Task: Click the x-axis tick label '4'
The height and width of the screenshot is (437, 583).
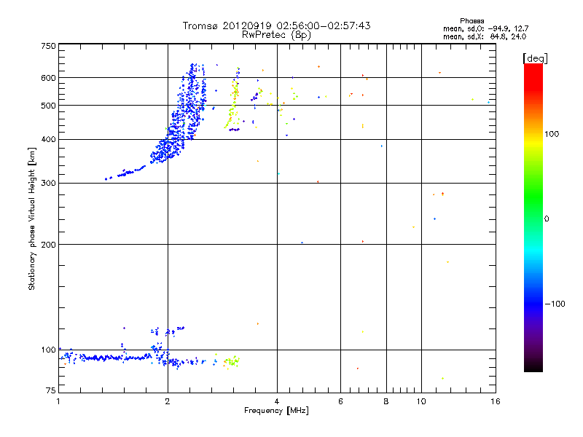Action: (277, 401)
